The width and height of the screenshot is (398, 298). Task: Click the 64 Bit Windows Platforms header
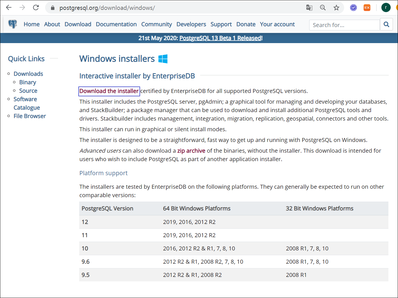point(197,208)
